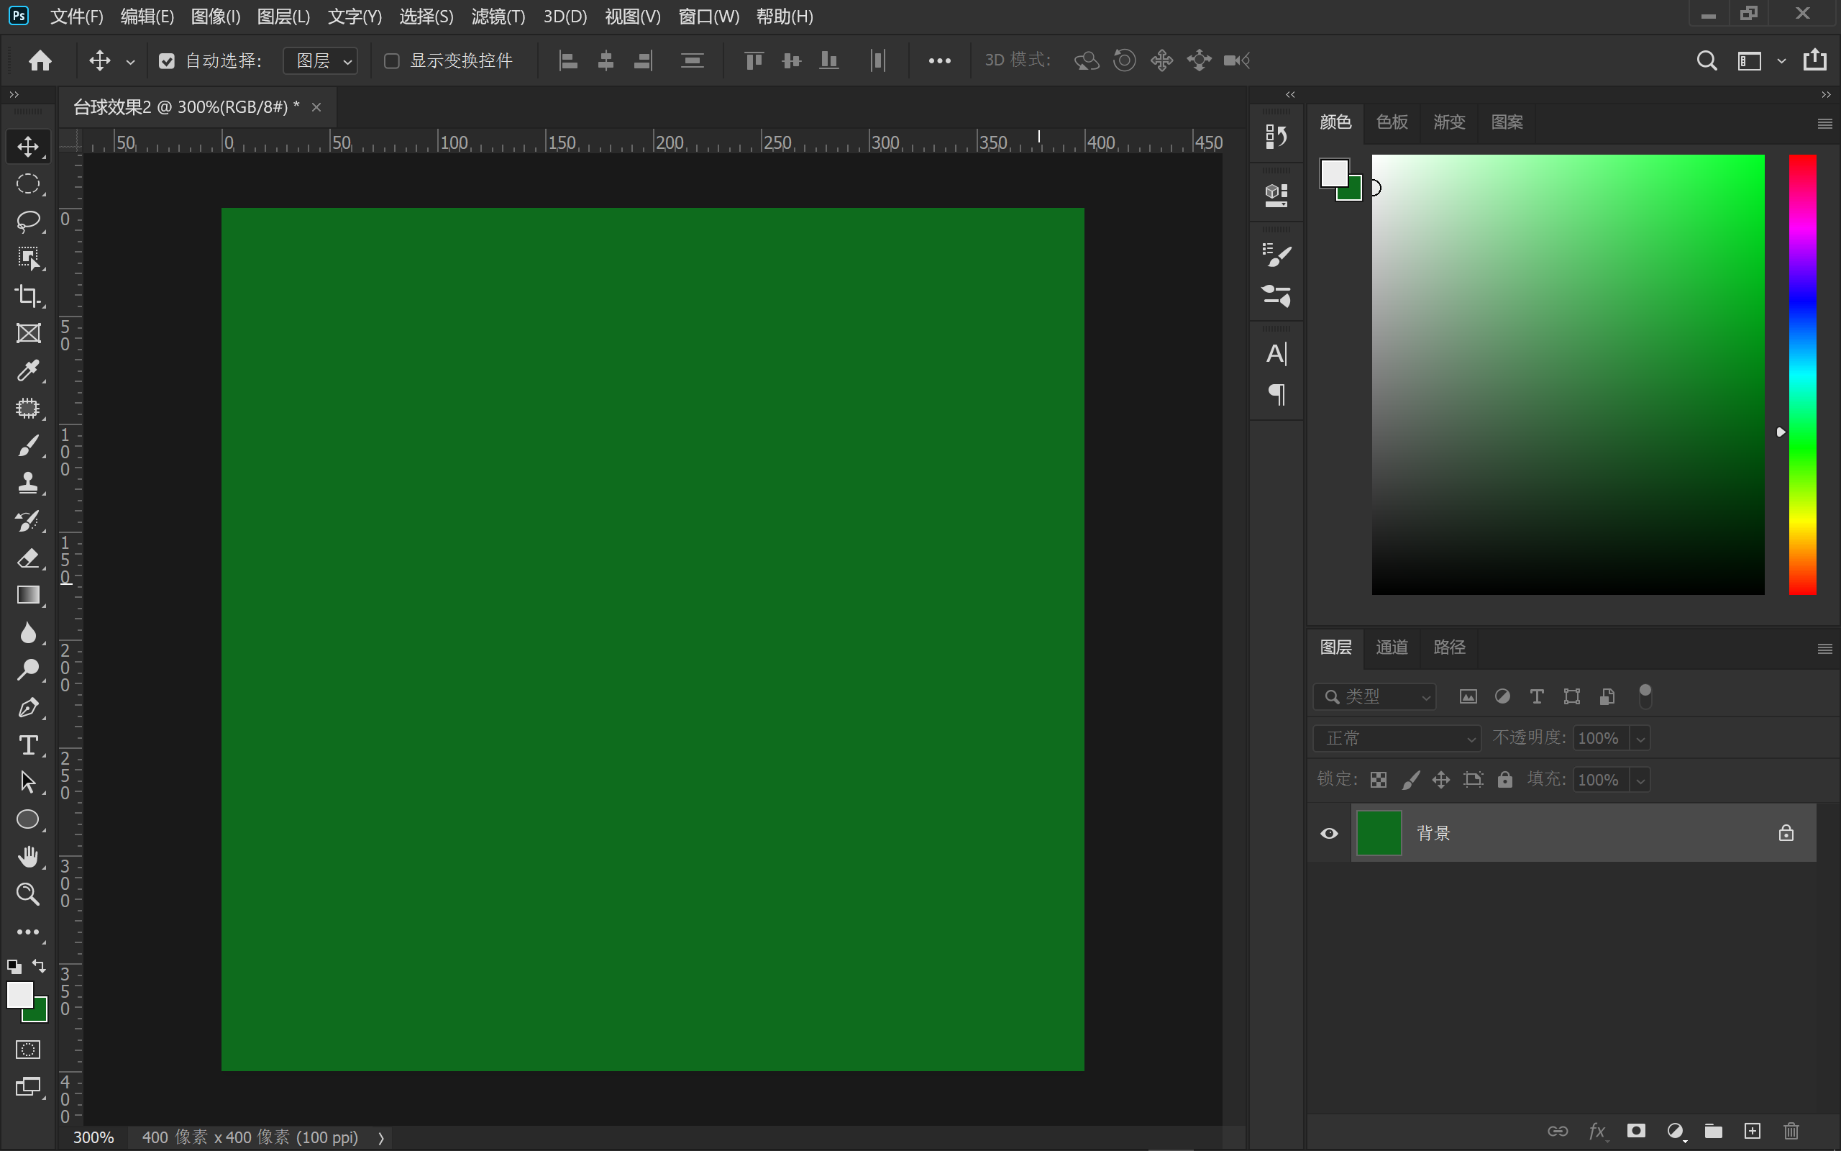
Task: Select the Hand tool
Action: click(x=28, y=856)
